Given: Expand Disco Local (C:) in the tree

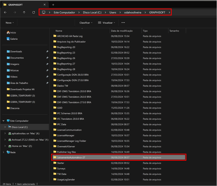Looking at the screenshot, I should 5,127.
